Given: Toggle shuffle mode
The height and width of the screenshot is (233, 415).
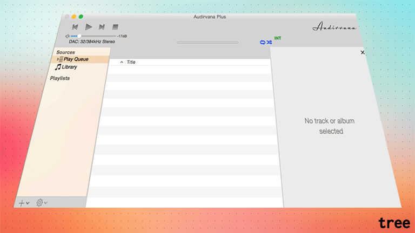Looking at the screenshot, I should (269, 42).
